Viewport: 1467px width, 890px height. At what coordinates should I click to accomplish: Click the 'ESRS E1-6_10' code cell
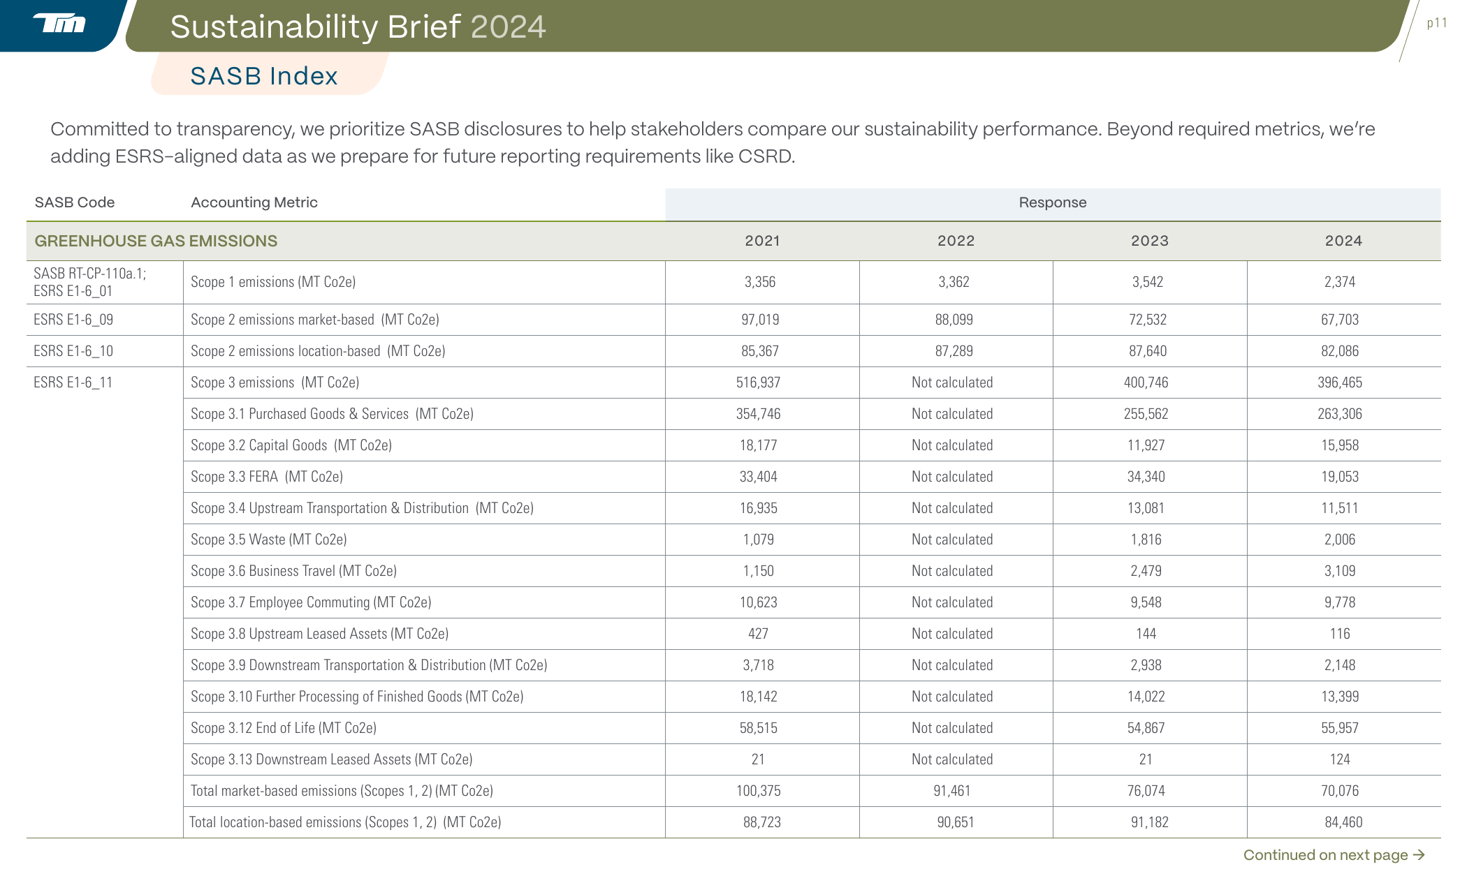point(73,351)
